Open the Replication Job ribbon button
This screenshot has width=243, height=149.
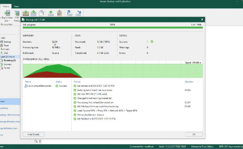coord(7,16)
